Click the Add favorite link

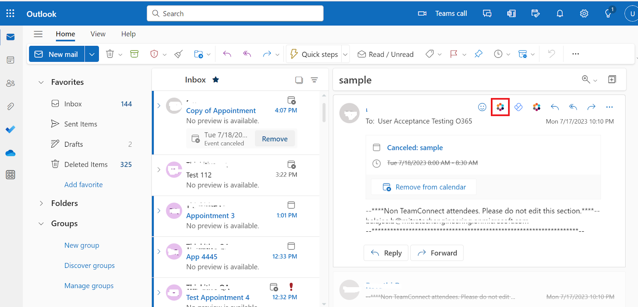coord(84,185)
